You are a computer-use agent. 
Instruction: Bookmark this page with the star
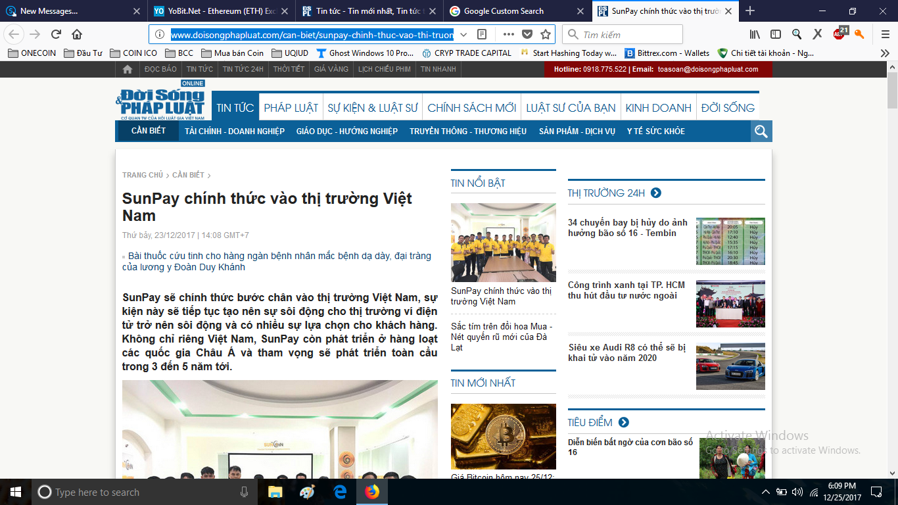click(546, 34)
